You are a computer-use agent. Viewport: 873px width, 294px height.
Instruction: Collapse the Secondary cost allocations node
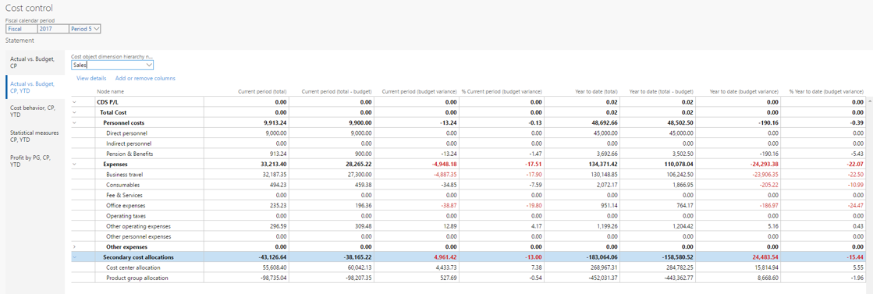pyautogui.click(x=75, y=257)
